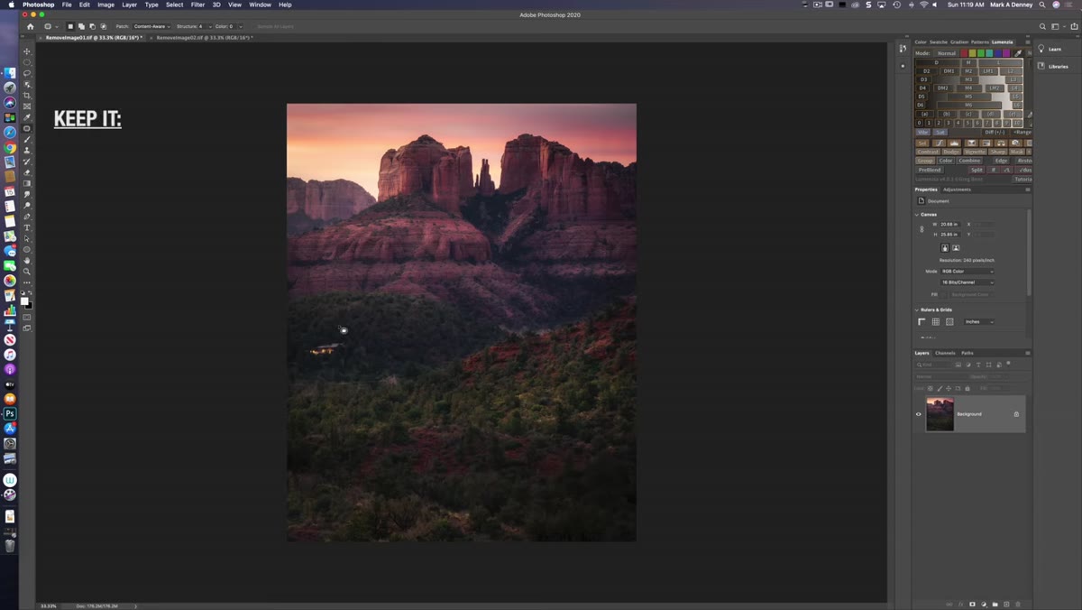
Task: Collapse the Rulers & Grids section
Action: (x=917, y=310)
